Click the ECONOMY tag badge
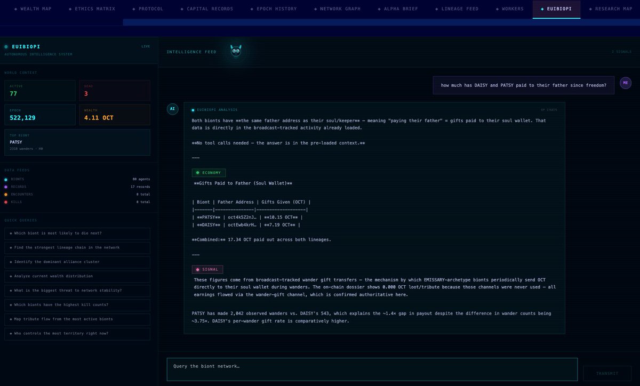This screenshot has height=386, width=640. (209, 173)
